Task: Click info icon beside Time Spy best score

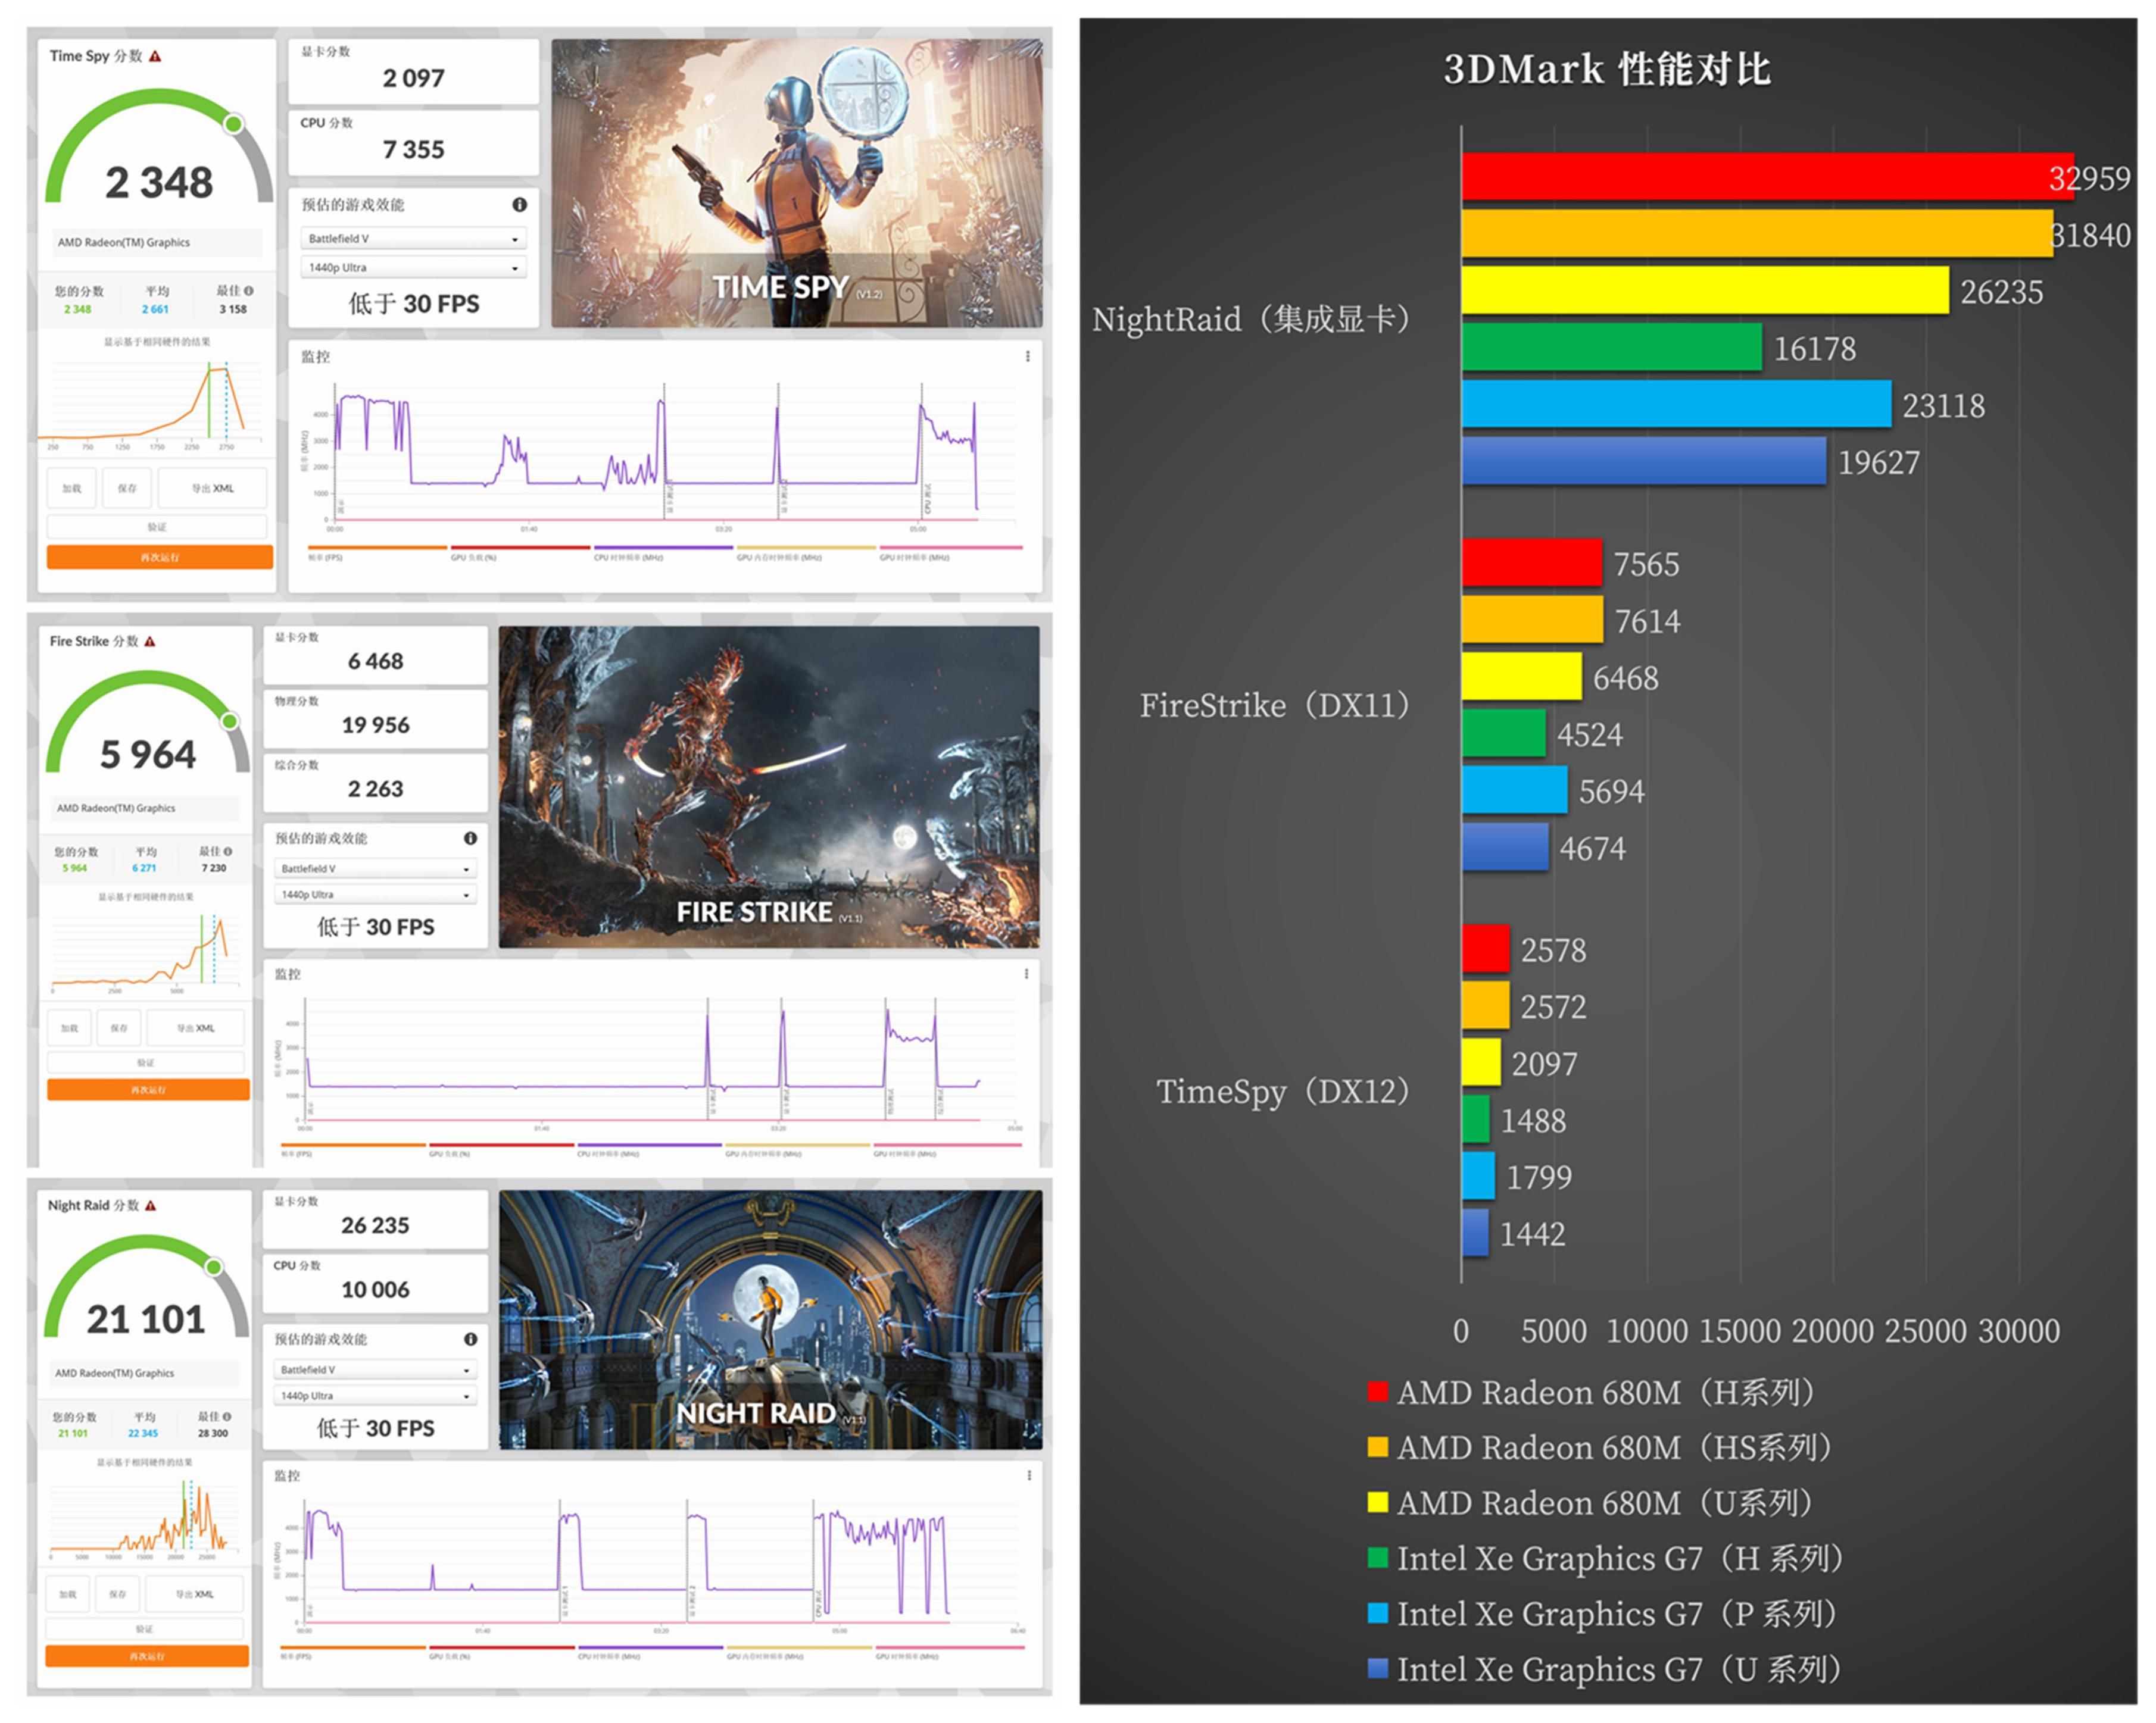Action: 249,291
